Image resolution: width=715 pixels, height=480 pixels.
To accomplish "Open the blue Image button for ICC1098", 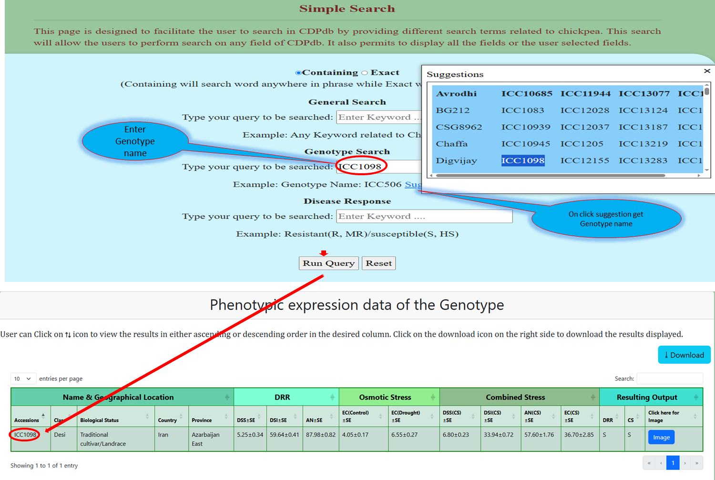I will tap(661, 437).
